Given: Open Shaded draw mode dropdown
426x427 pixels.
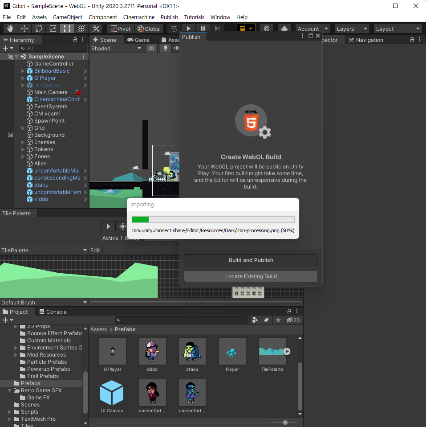Looking at the screenshot, I should [116, 48].
